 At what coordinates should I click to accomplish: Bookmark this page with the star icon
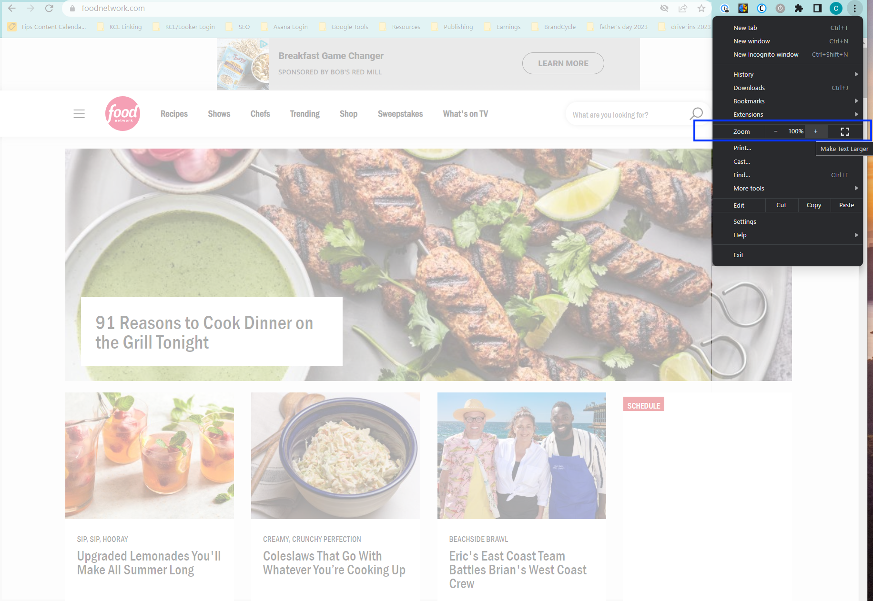tap(701, 8)
